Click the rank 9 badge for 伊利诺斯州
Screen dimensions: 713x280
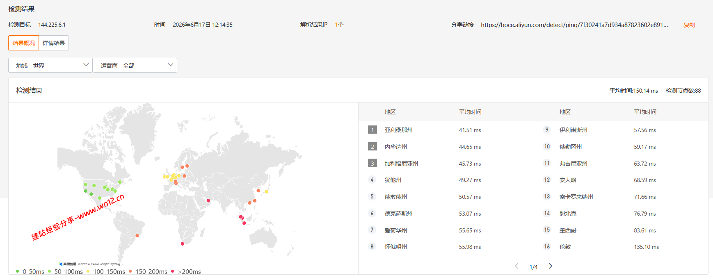(547, 130)
